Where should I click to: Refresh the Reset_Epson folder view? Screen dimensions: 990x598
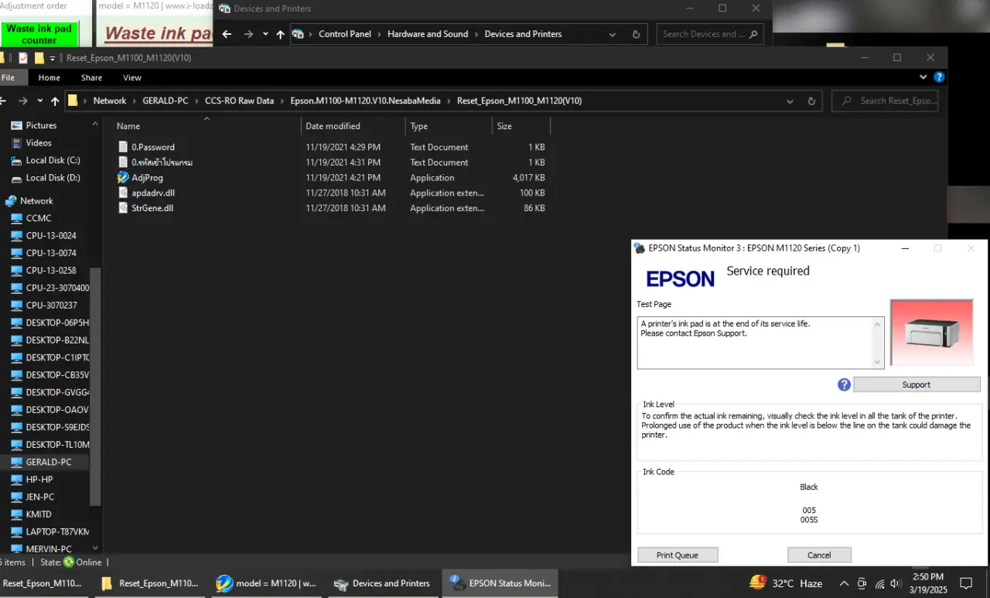pos(811,101)
